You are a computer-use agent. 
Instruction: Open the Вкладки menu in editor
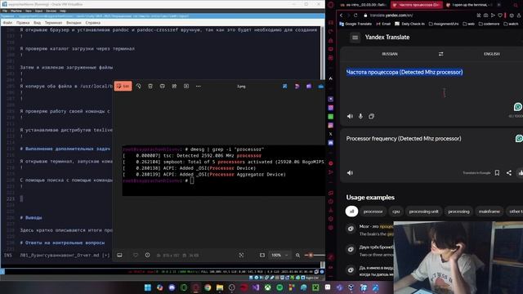74,23
